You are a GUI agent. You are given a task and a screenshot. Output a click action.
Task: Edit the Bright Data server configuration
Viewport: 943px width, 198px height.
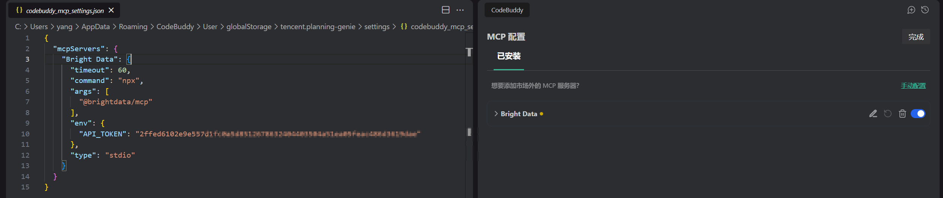pos(873,114)
